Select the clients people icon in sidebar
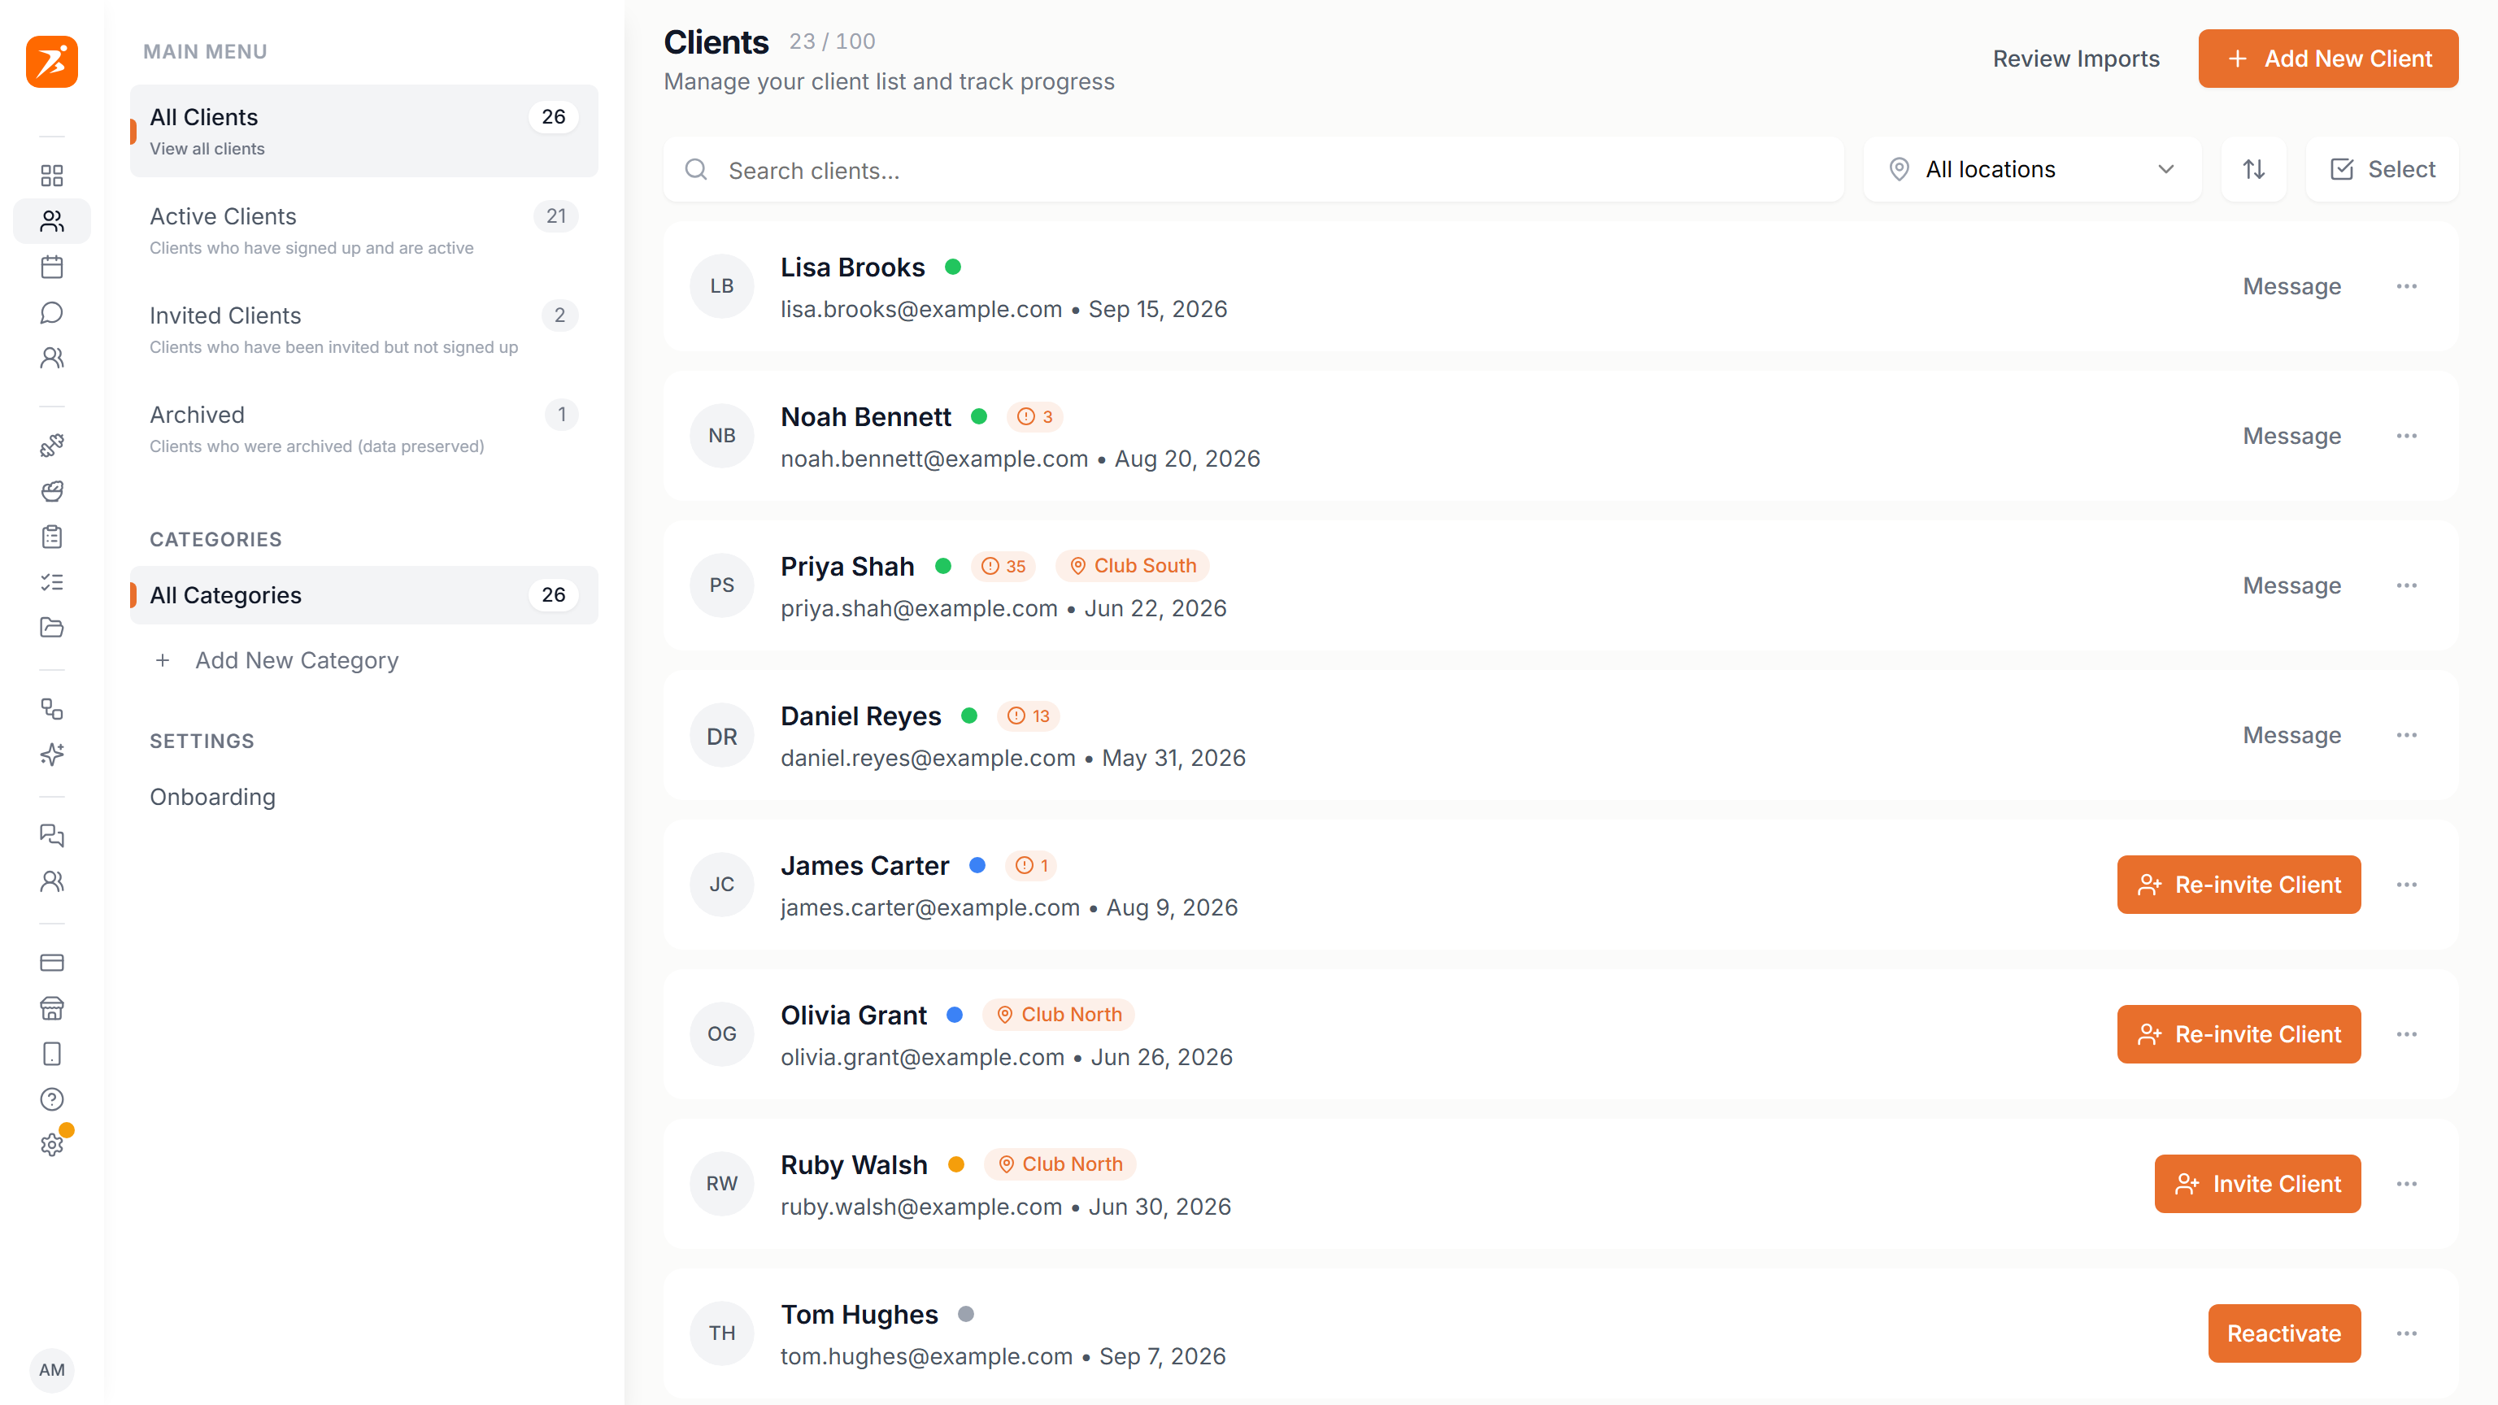Image resolution: width=2498 pixels, height=1405 pixels. click(51, 221)
